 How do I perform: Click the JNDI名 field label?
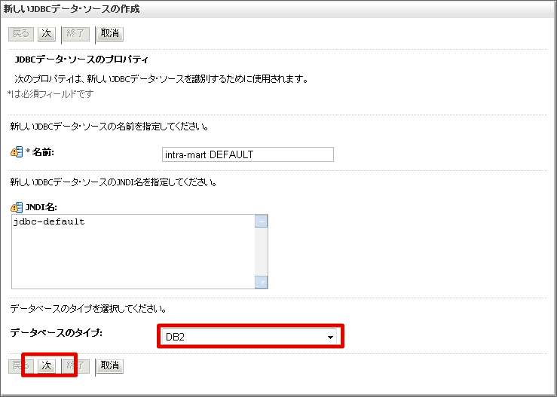click(41, 207)
